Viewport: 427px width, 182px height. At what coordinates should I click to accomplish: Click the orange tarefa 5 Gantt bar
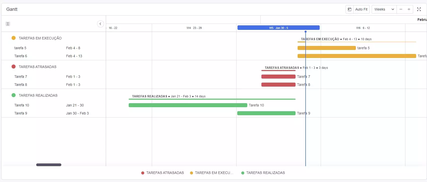pyautogui.click(x=326, y=48)
